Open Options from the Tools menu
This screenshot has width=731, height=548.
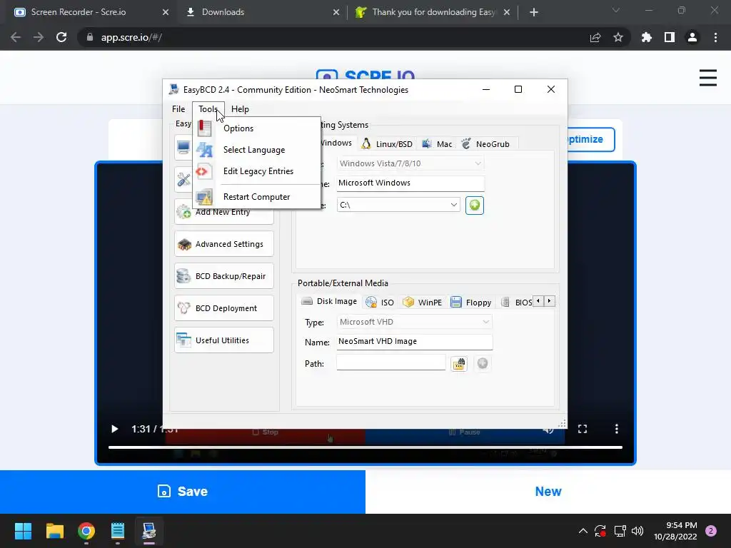[x=257, y=128]
